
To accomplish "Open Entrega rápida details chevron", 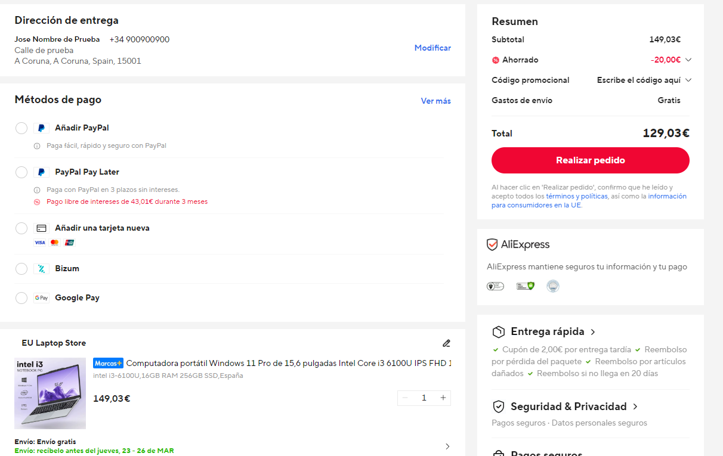I will pyautogui.click(x=592, y=332).
